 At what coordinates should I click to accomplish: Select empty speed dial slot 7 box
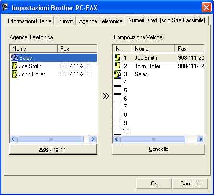click(x=118, y=106)
